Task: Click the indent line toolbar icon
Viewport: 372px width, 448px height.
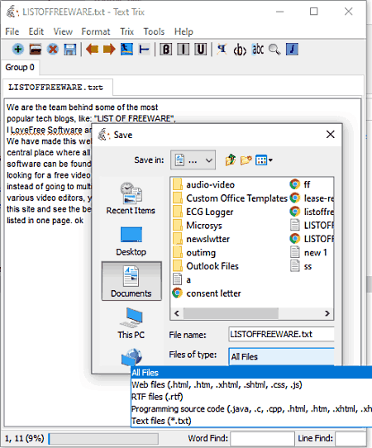Action: [x=144, y=50]
